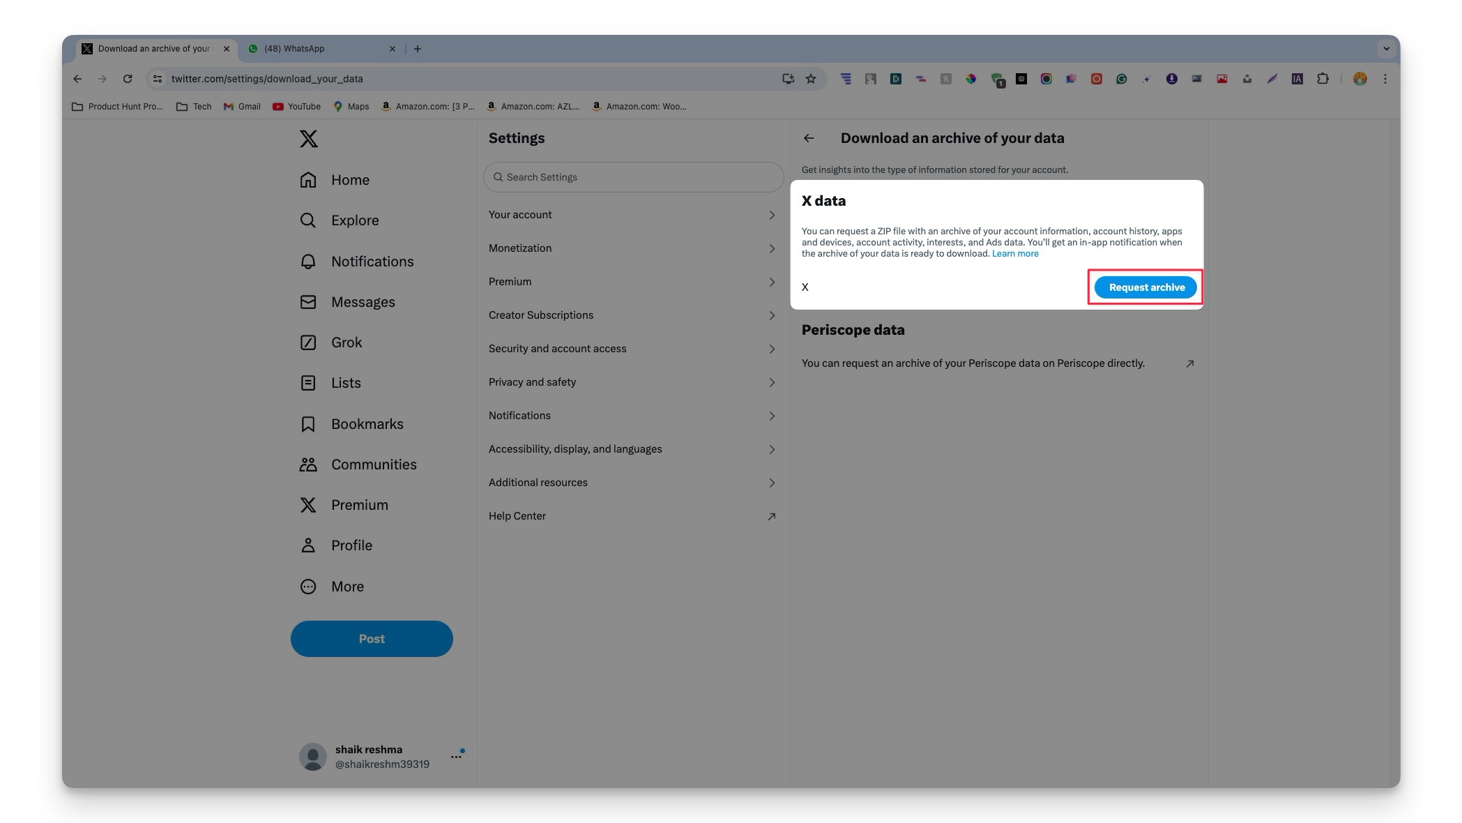Open Notifications bell in sidebar
The height and width of the screenshot is (823, 1462).
[357, 262]
